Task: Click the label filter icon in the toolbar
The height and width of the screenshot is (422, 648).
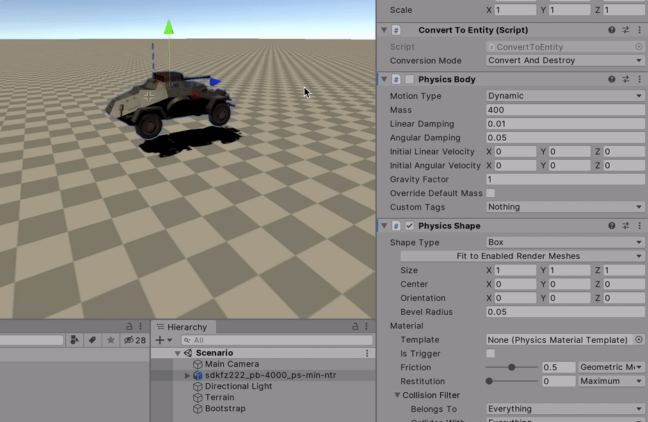Action: click(x=94, y=340)
